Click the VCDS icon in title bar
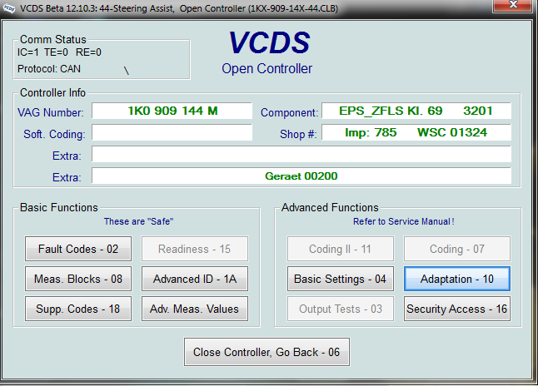 coord(10,8)
